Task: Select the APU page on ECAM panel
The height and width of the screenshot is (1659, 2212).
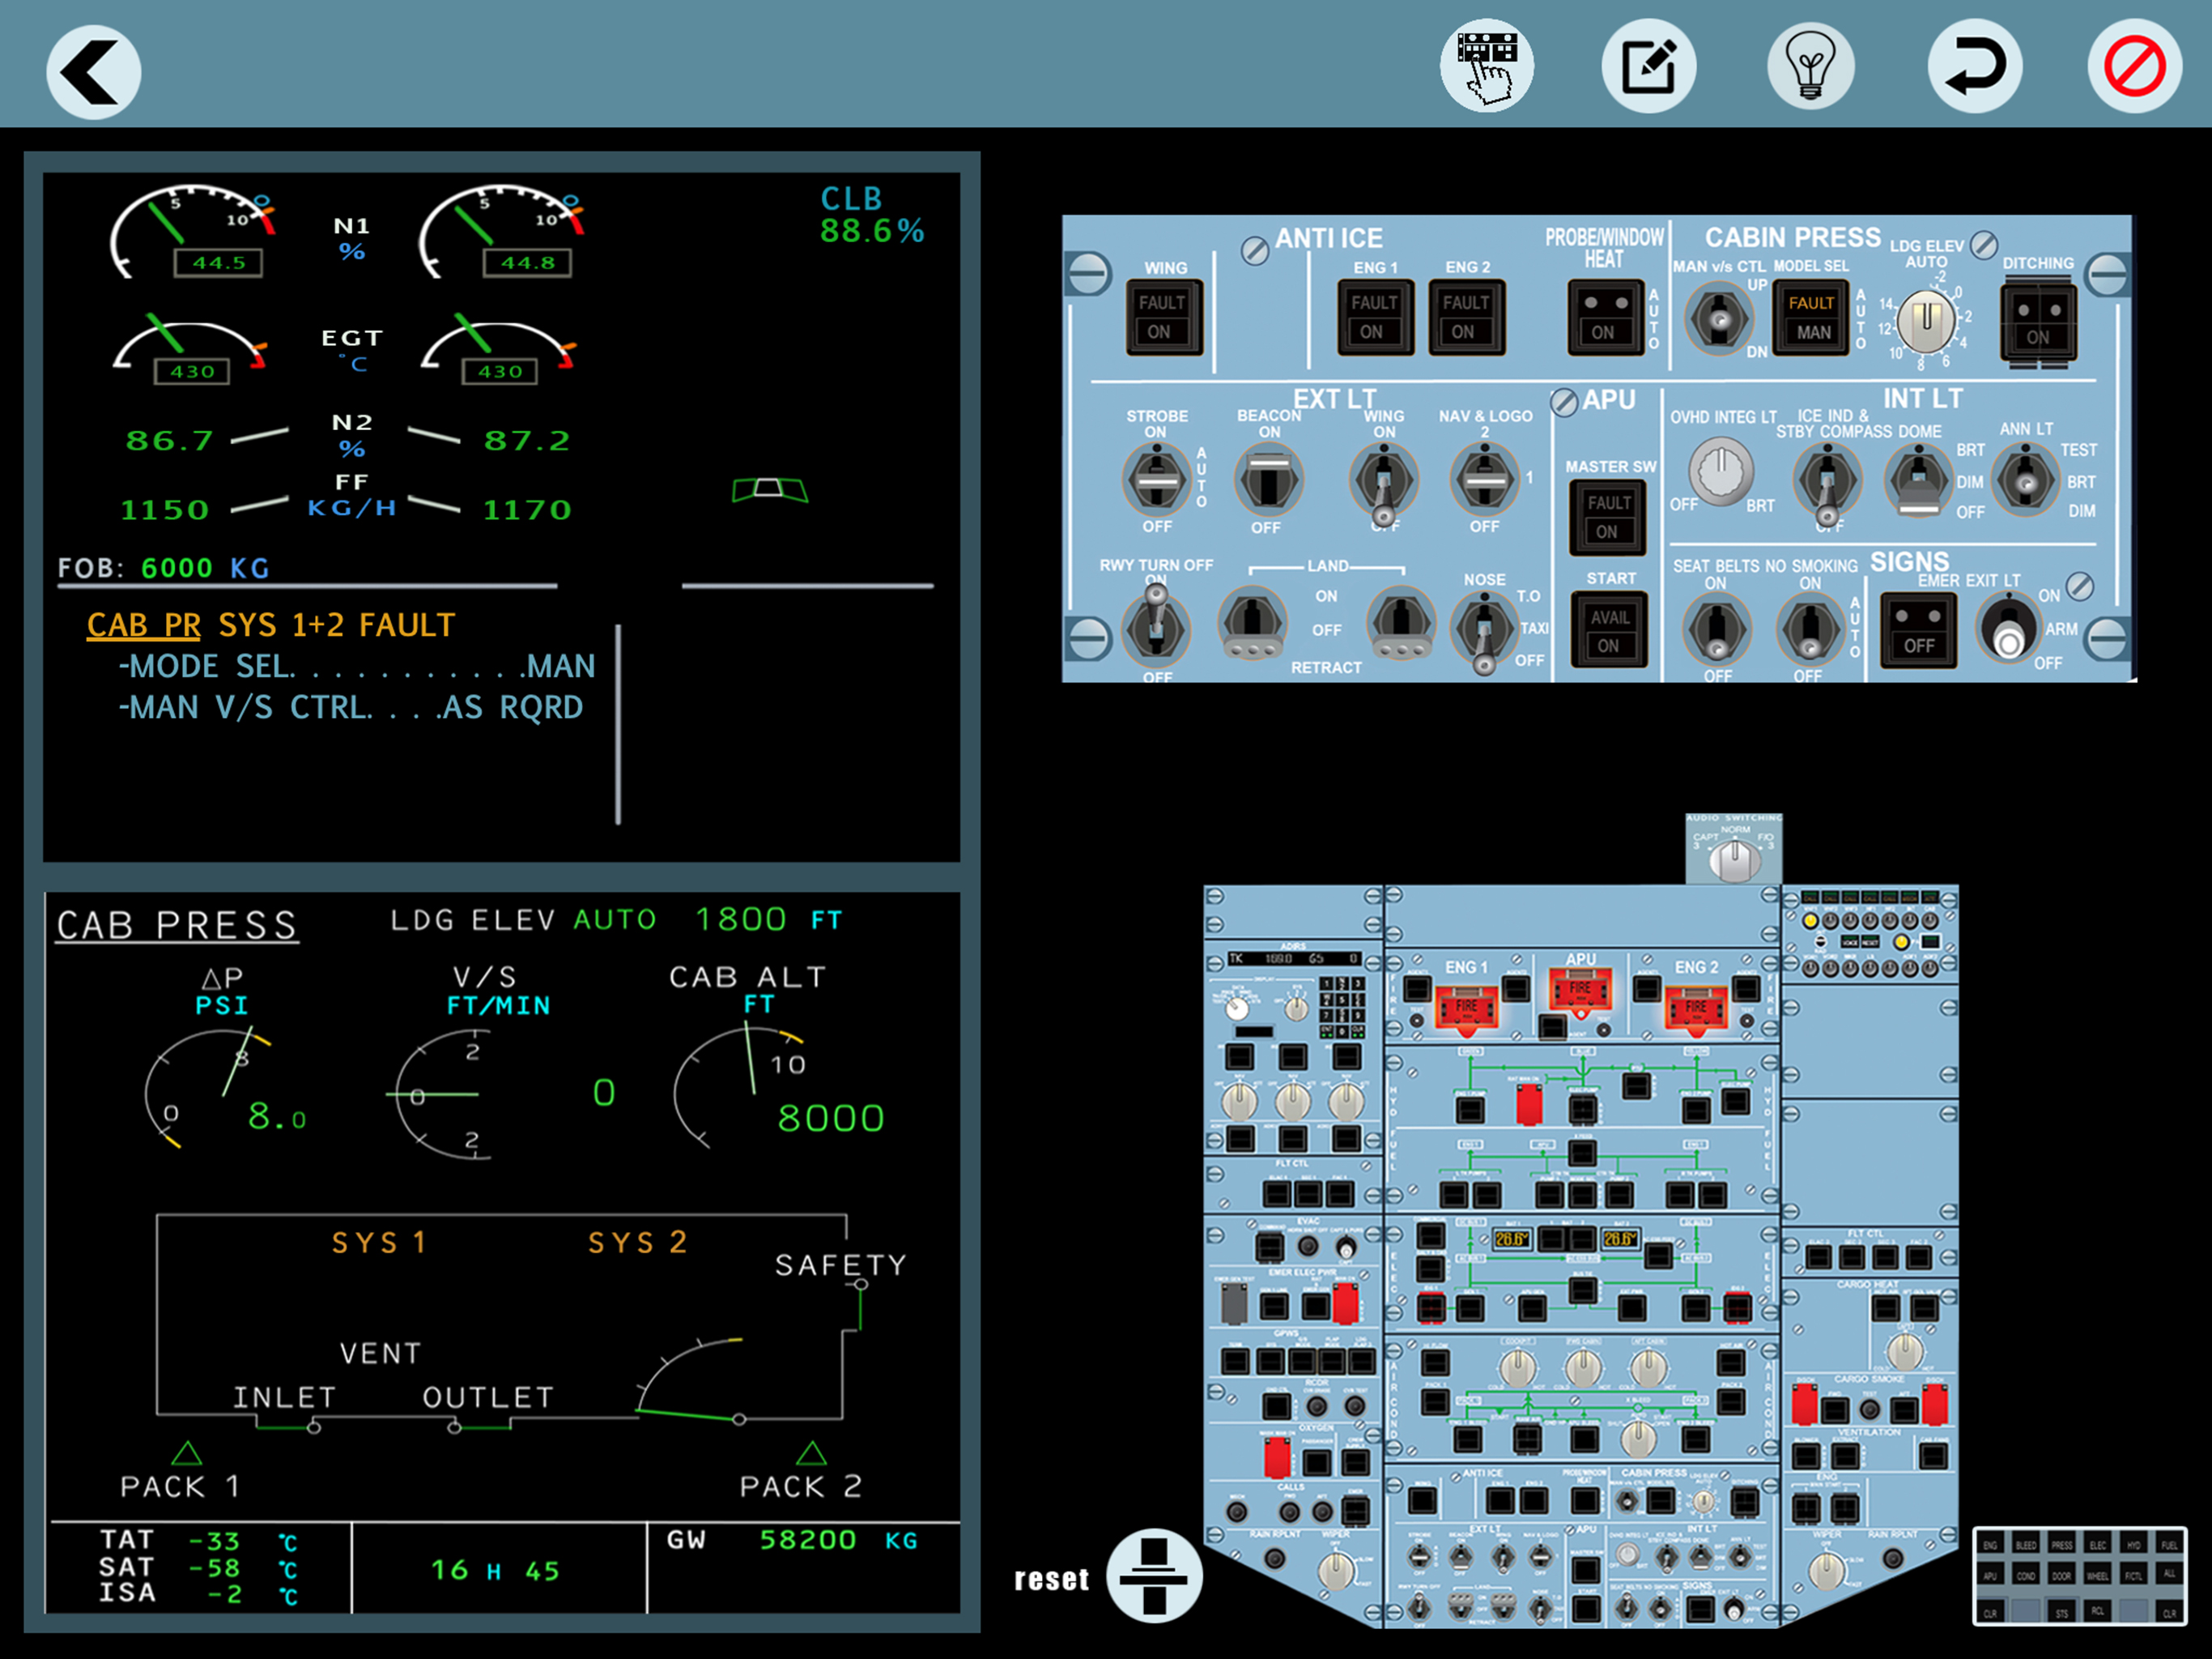Action: [x=1990, y=1576]
